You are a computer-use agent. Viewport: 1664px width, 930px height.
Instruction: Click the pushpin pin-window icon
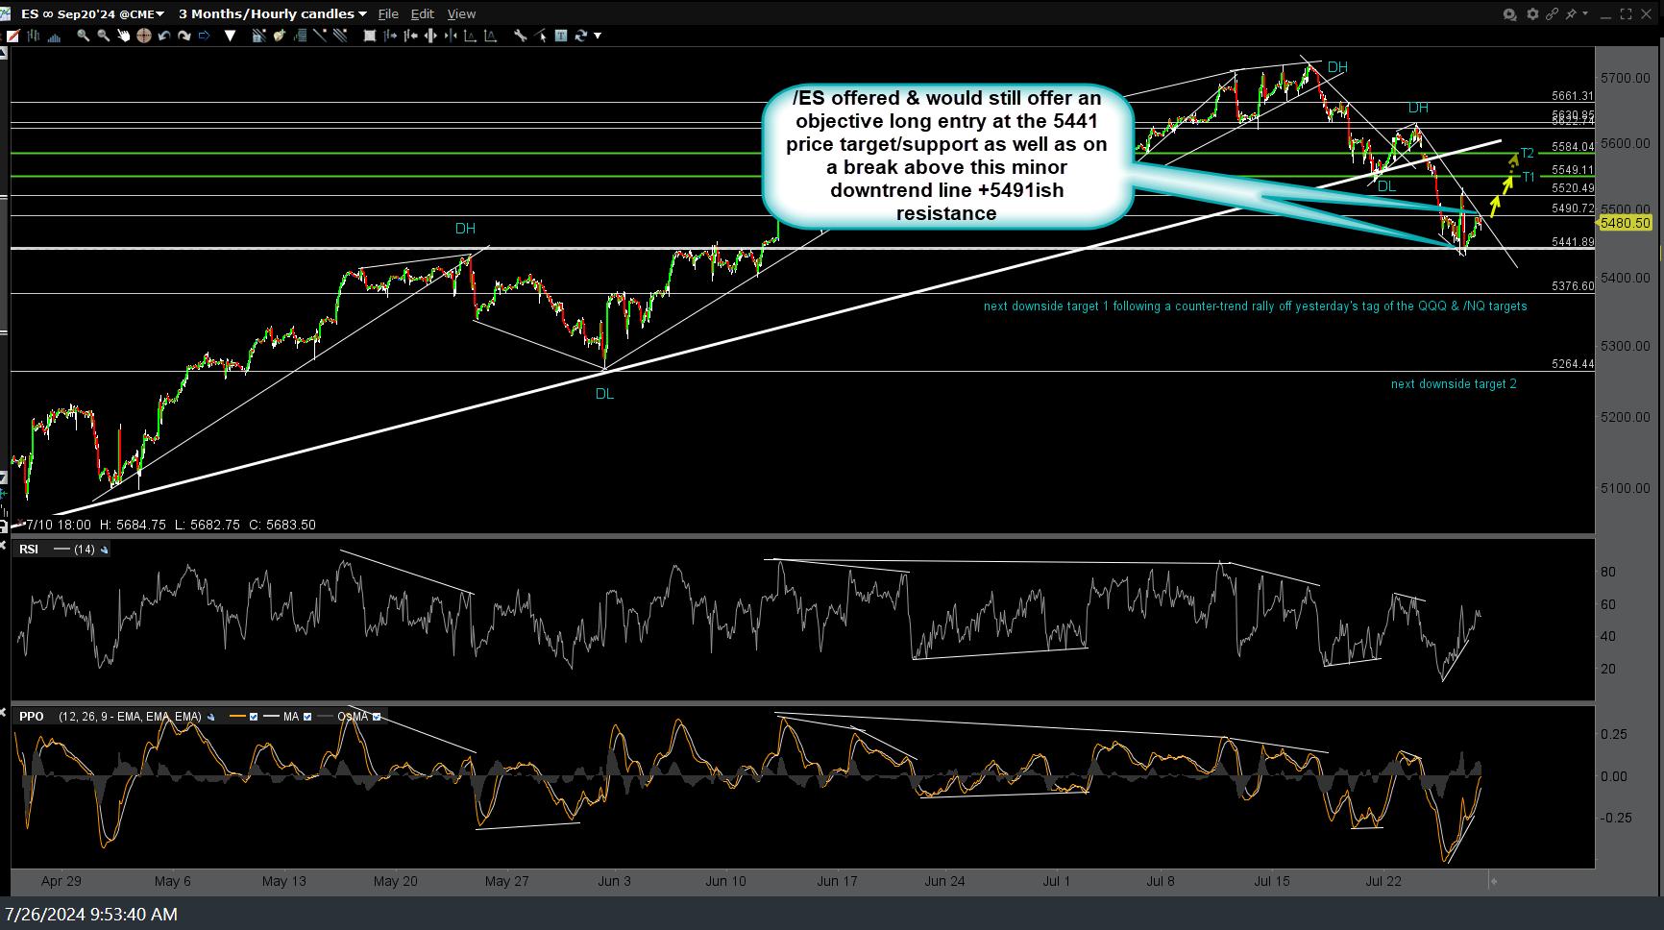pyautogui.click(x=1572, y=13)
